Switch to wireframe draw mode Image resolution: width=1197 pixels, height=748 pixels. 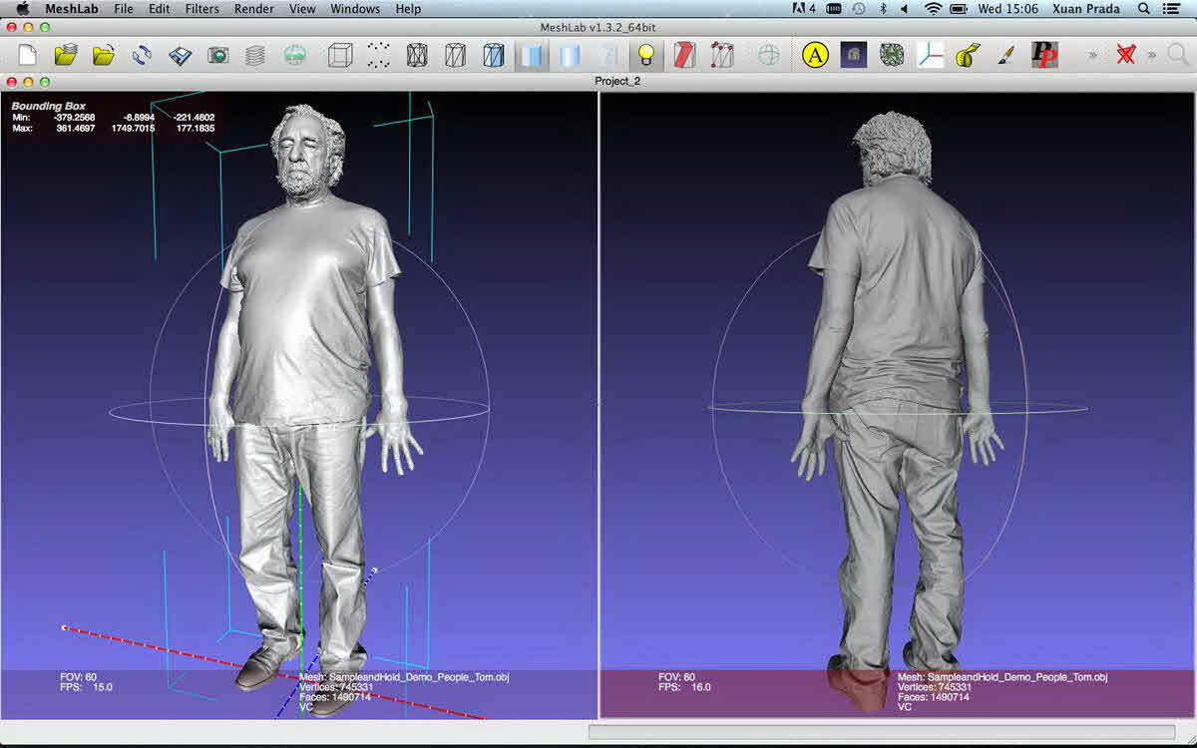[x=415, y=55]
